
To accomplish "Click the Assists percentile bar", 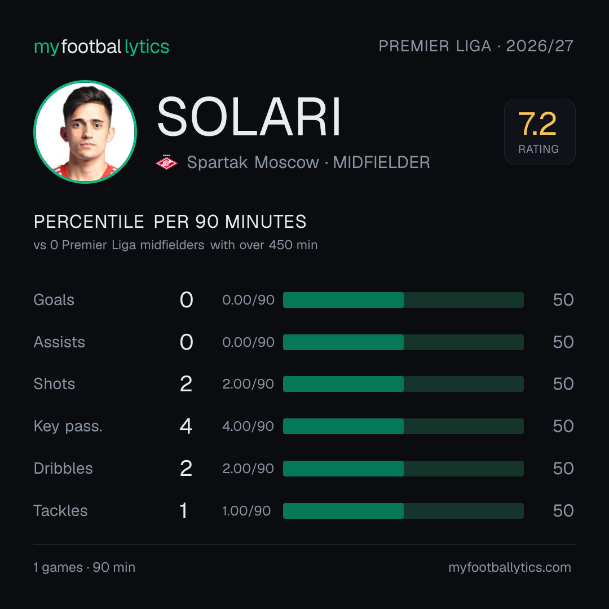I will (403, 342).
